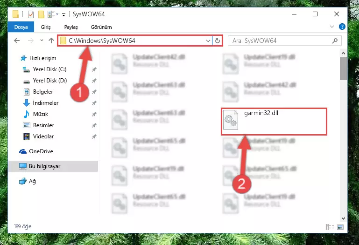Refresh the SysWOW64 folder view

pyautogui.click(x=217, y=41)
